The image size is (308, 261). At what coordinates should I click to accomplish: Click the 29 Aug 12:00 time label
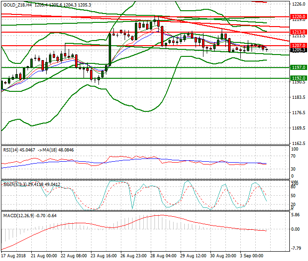tap(193, 256)
